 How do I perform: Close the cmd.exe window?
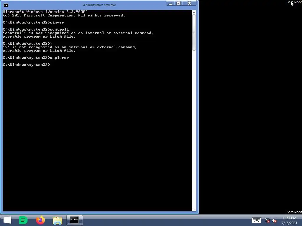(x=189, y=3)
